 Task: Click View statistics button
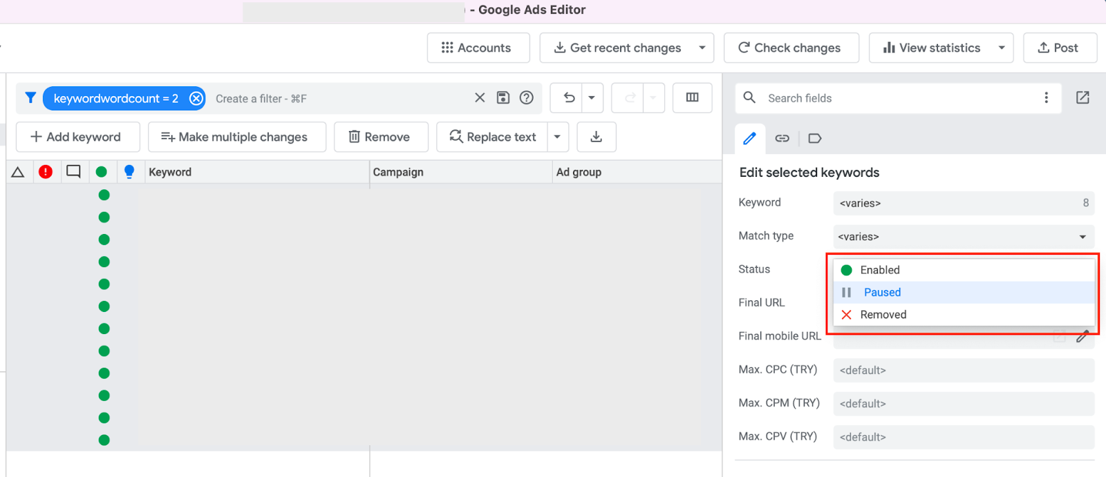[x=930, y=48]
